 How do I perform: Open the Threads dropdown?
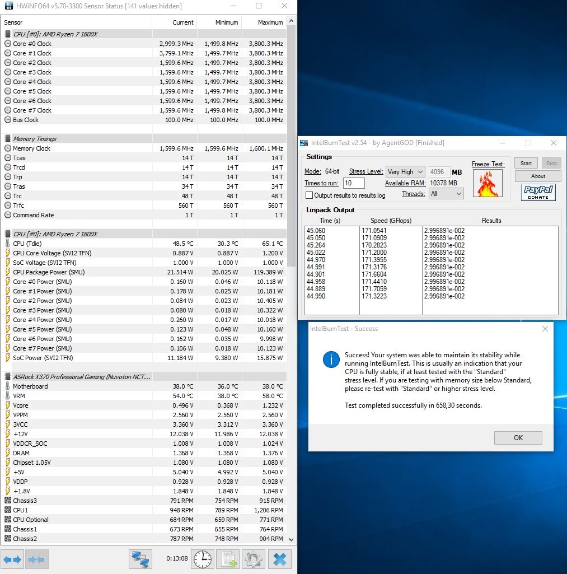click(446, 194)
